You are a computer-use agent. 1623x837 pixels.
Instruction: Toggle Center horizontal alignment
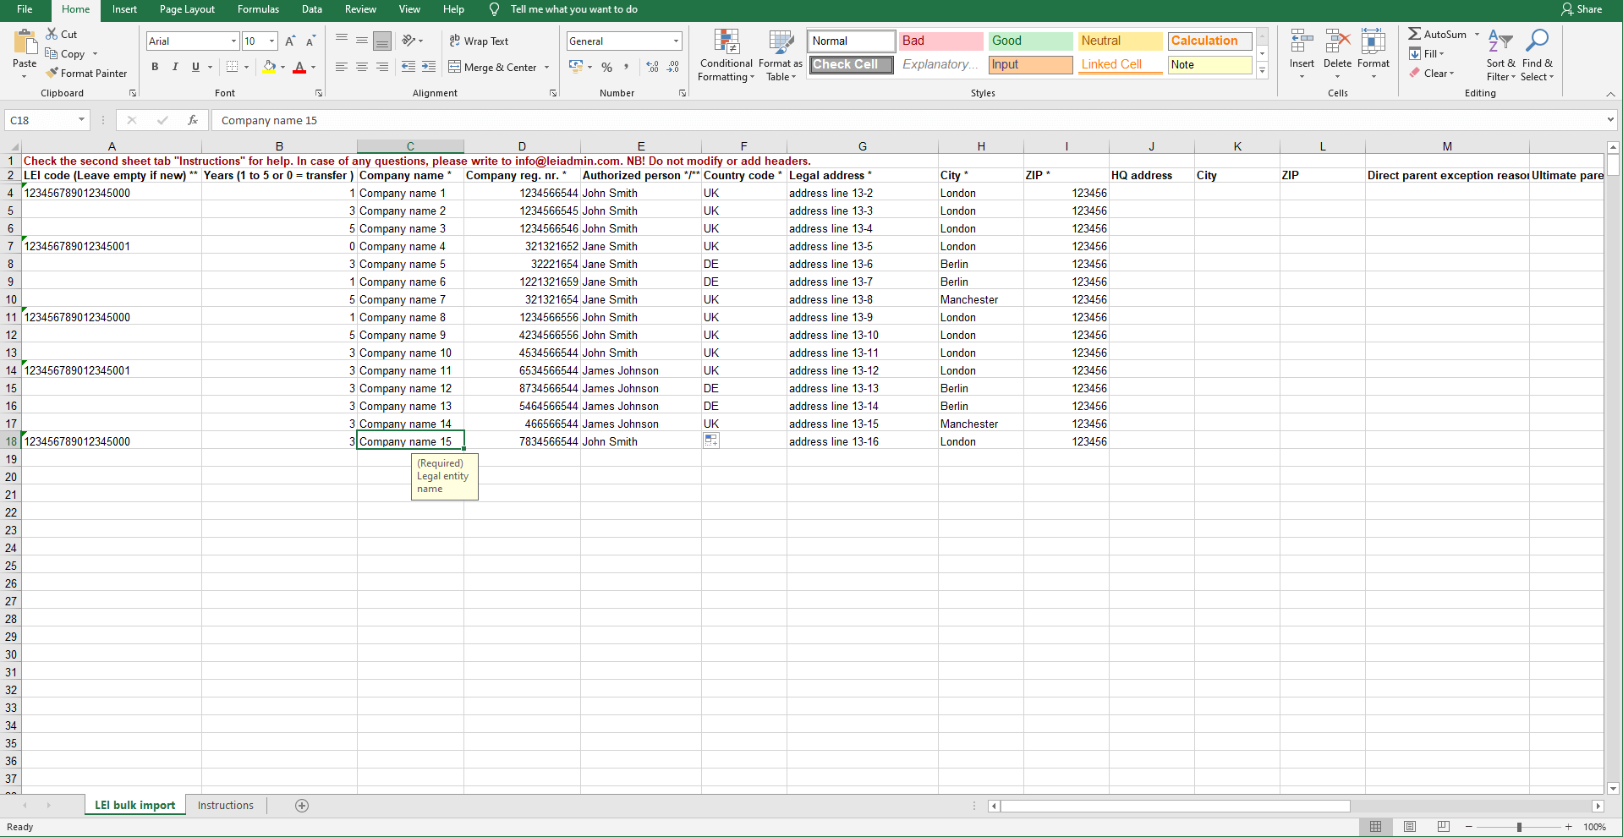click(x=362, y=67)
